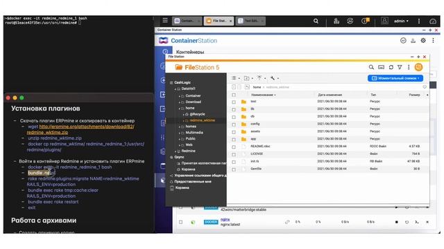Open File Station more settings dots
Image resolution: width=444 pixels, height=249 pixels.
point(409,67)
